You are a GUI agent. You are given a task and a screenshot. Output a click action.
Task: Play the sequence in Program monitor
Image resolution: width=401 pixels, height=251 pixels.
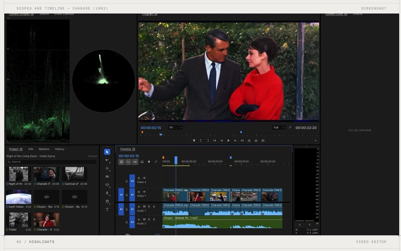coord(228,141)
